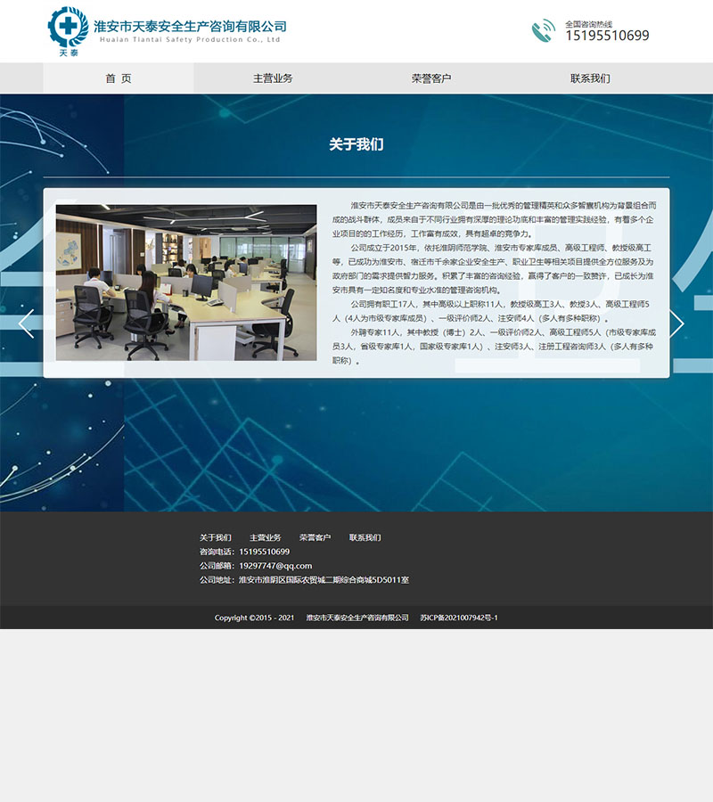713x802 pixels.
Task: Click the telephone hotline icon in header
Action: click(543, 31)
